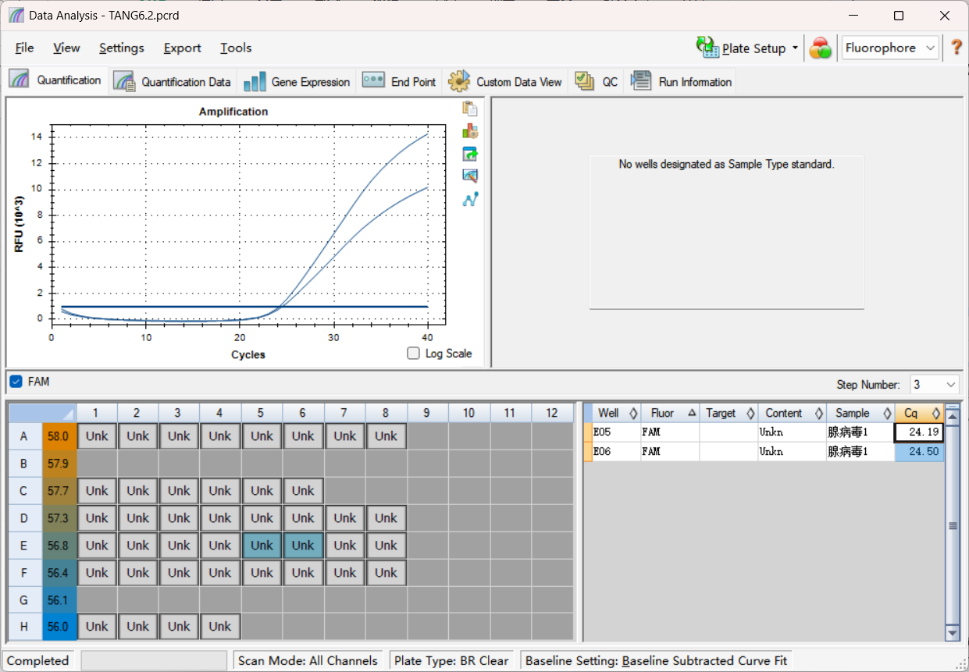969x672 pixels.
Task: Open chart zoom/view options icon
Action: (x=470, y=176)
